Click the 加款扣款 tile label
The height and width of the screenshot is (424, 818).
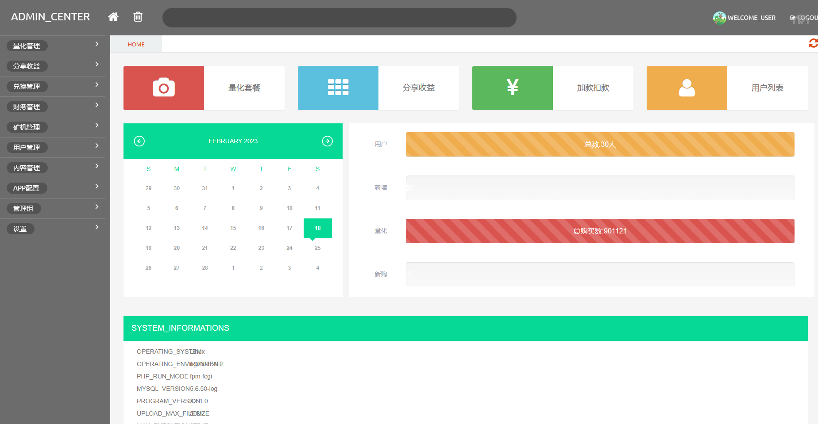click(593, 88)
